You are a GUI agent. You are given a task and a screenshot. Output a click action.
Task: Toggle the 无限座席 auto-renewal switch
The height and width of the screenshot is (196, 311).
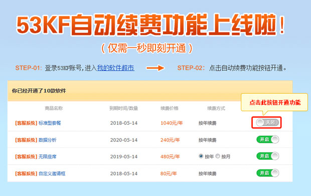(x=268, y=156)
